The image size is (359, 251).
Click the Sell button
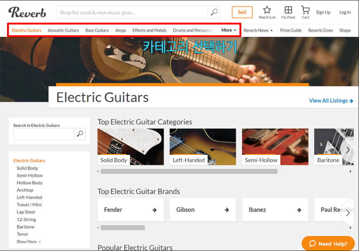242,12
